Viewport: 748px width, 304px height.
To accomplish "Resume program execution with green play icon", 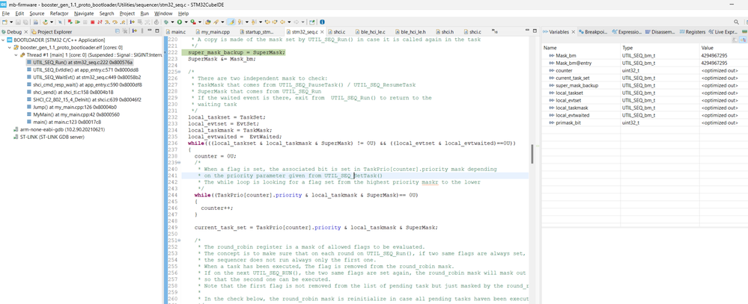I will [x=78, y=22].
